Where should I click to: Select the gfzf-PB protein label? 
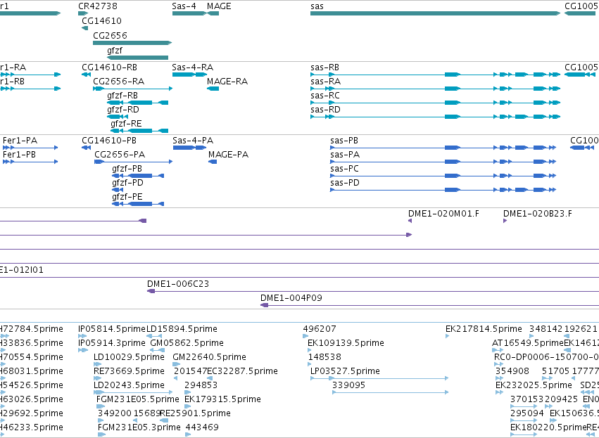click(x=127, y=169)
